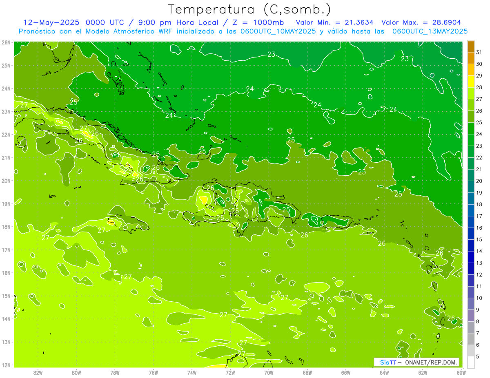The width and height of the screenshot is (490, 378).
Task: Click the color scale label "31"
Action: pos(479,52)
